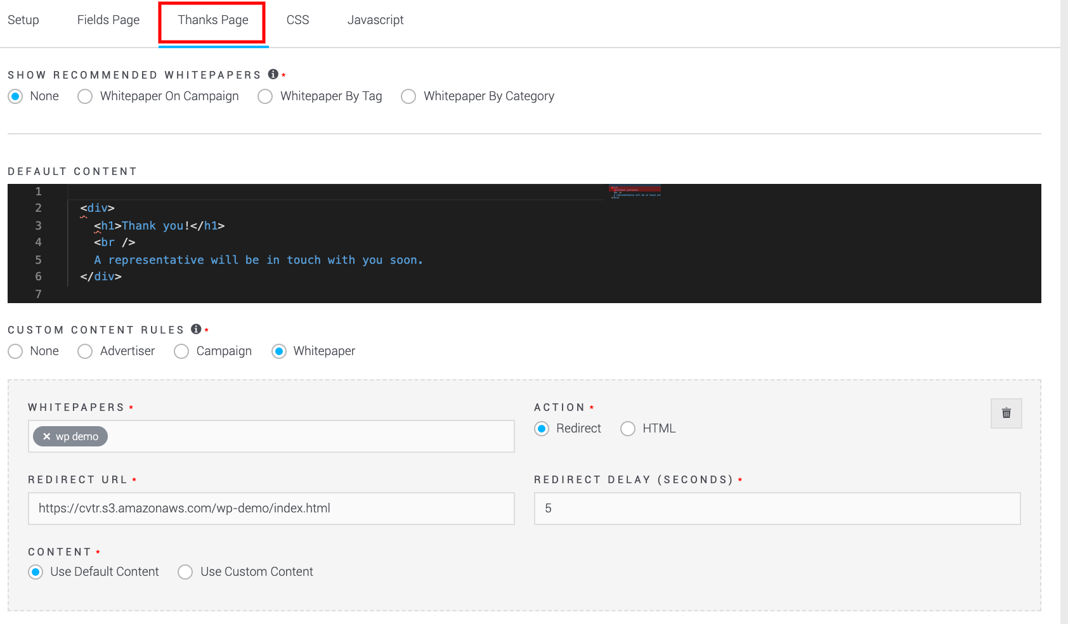Choose Whitepaper On Campaign option
The height and width of the screenshot is (624, 1068).
(x=85, y=96)
